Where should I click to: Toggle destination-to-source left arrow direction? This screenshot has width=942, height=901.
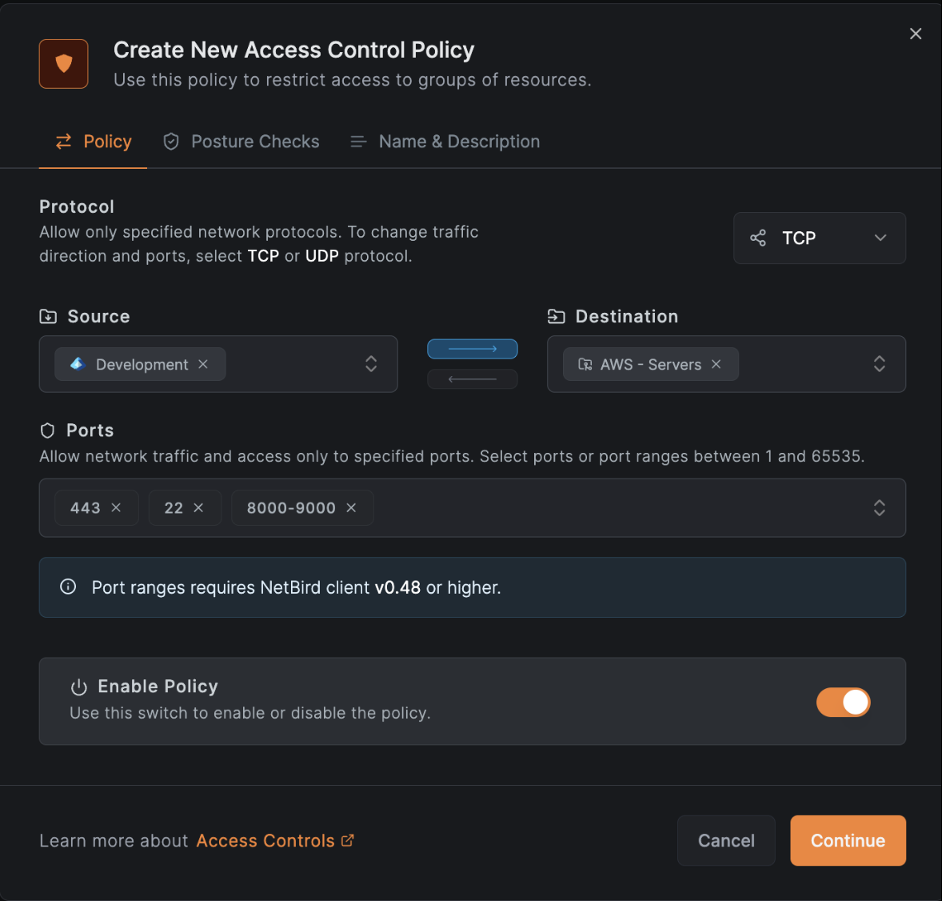coord(473,379)
